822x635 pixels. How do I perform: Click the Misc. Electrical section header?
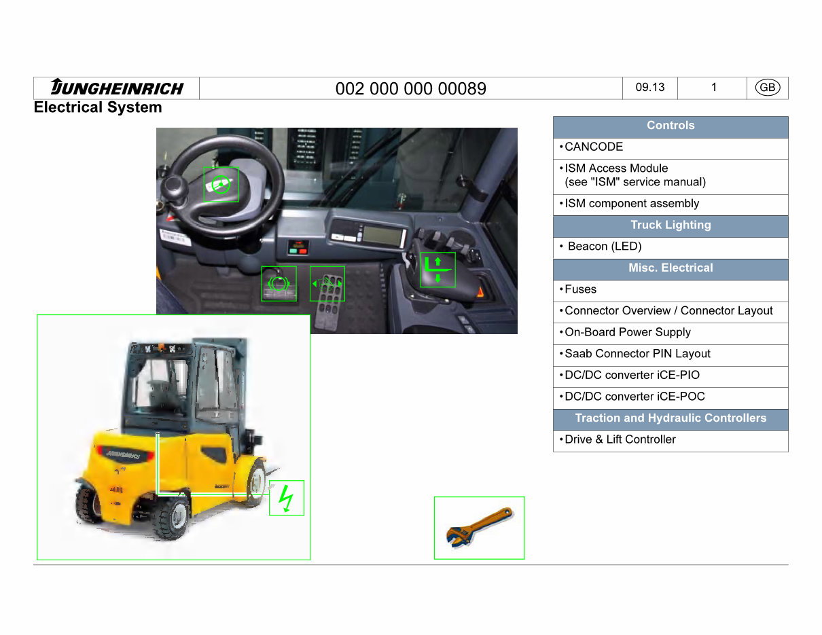tap(671, 269)
